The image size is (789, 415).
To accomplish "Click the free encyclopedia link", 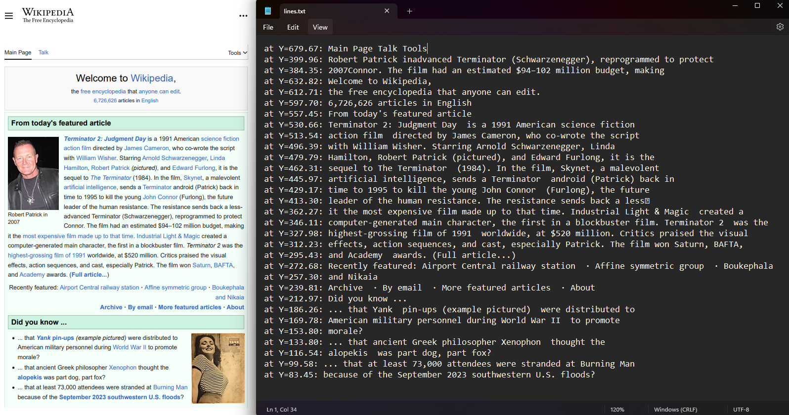I will 103,91.
